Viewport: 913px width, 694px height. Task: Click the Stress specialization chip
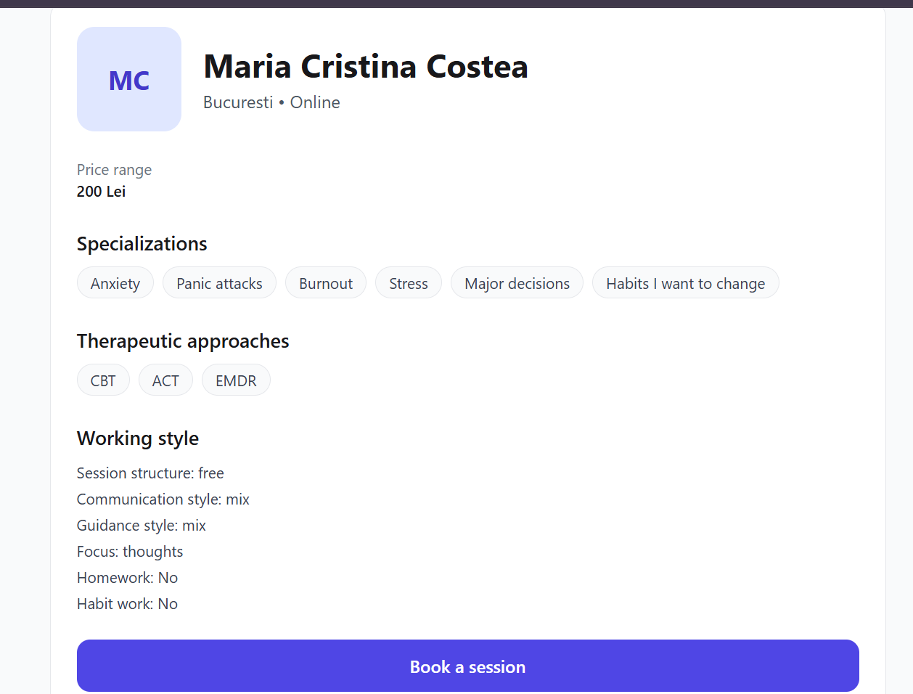click(409, 283)
